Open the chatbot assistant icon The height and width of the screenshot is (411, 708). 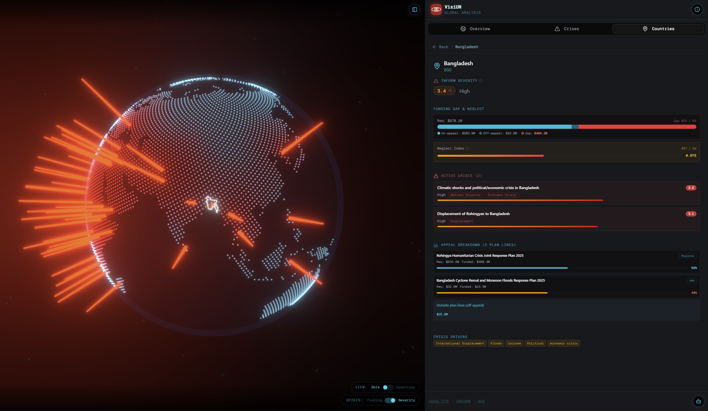(698, 401)
